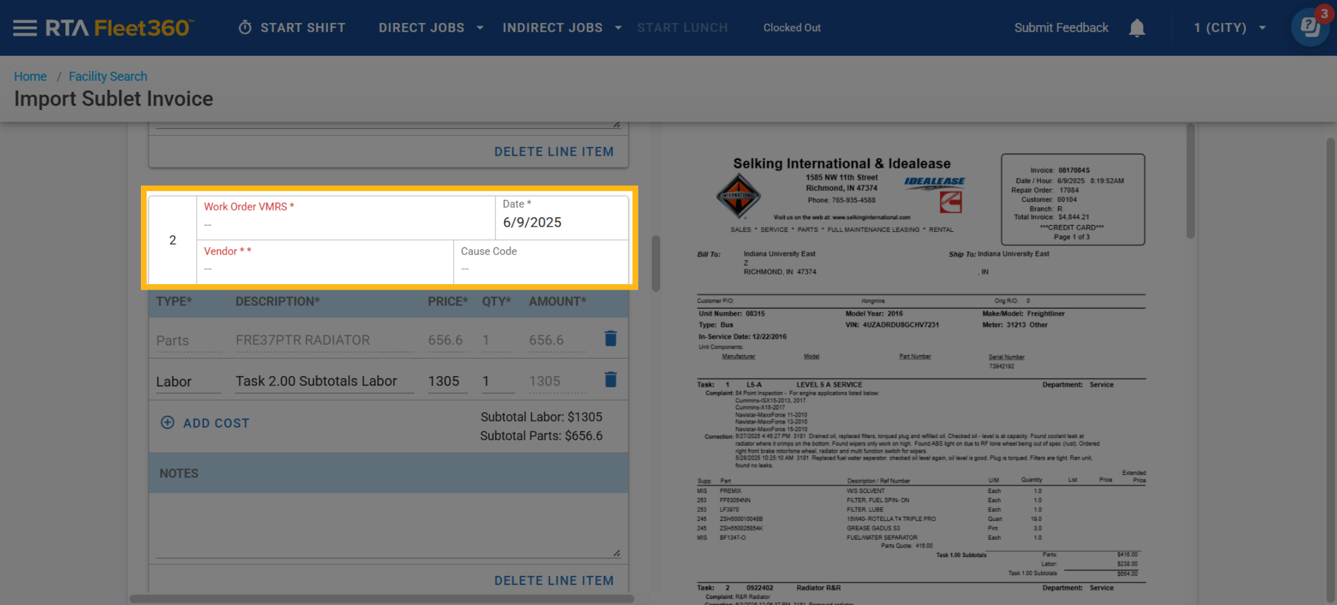Delete the FRE37PTR RADIATOR parts row

coord(611,339)
